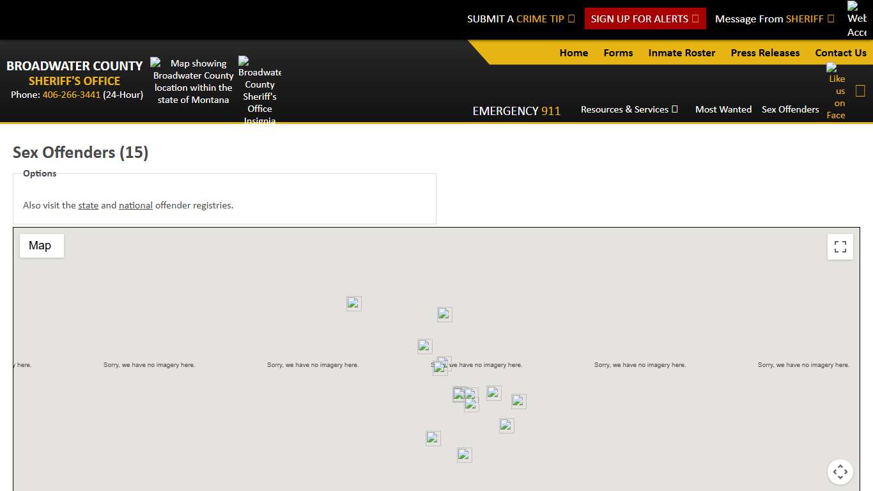873x491 pixels.
Task: Open the Inmate Roster page
Action: point(681,53)
